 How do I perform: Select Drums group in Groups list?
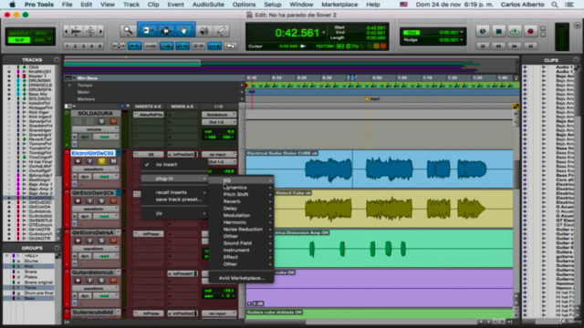(31, 261)
